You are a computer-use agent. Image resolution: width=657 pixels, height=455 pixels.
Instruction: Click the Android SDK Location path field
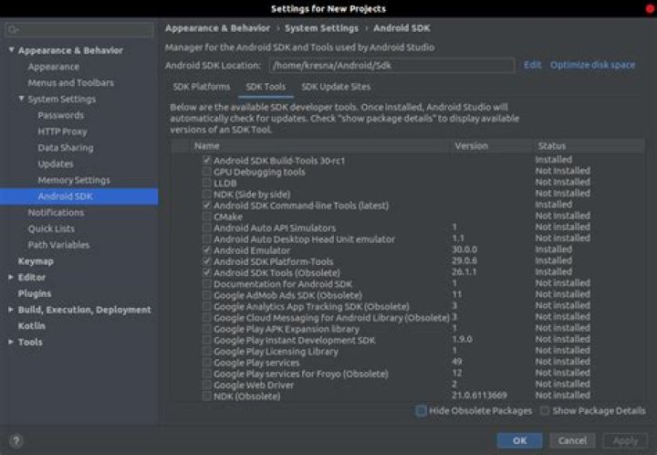click(392, 66)
